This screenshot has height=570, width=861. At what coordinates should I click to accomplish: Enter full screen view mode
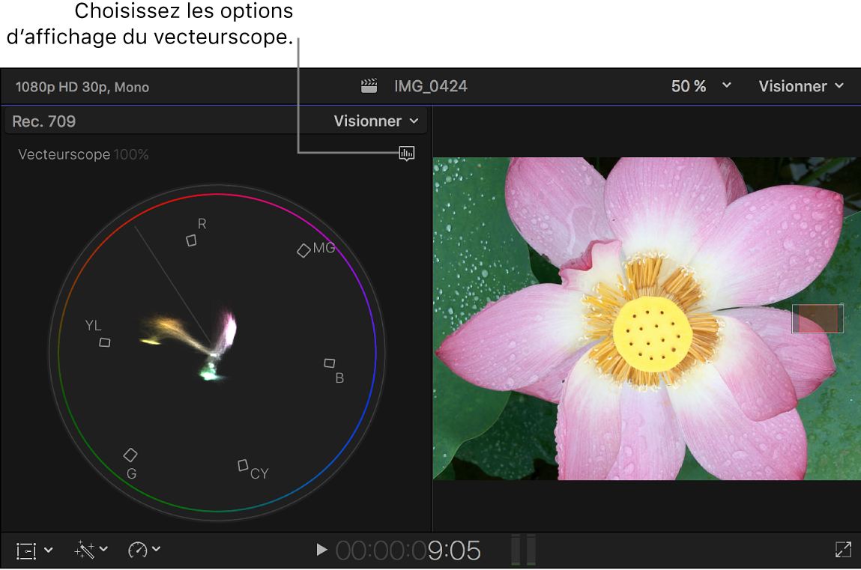[843, 550]
